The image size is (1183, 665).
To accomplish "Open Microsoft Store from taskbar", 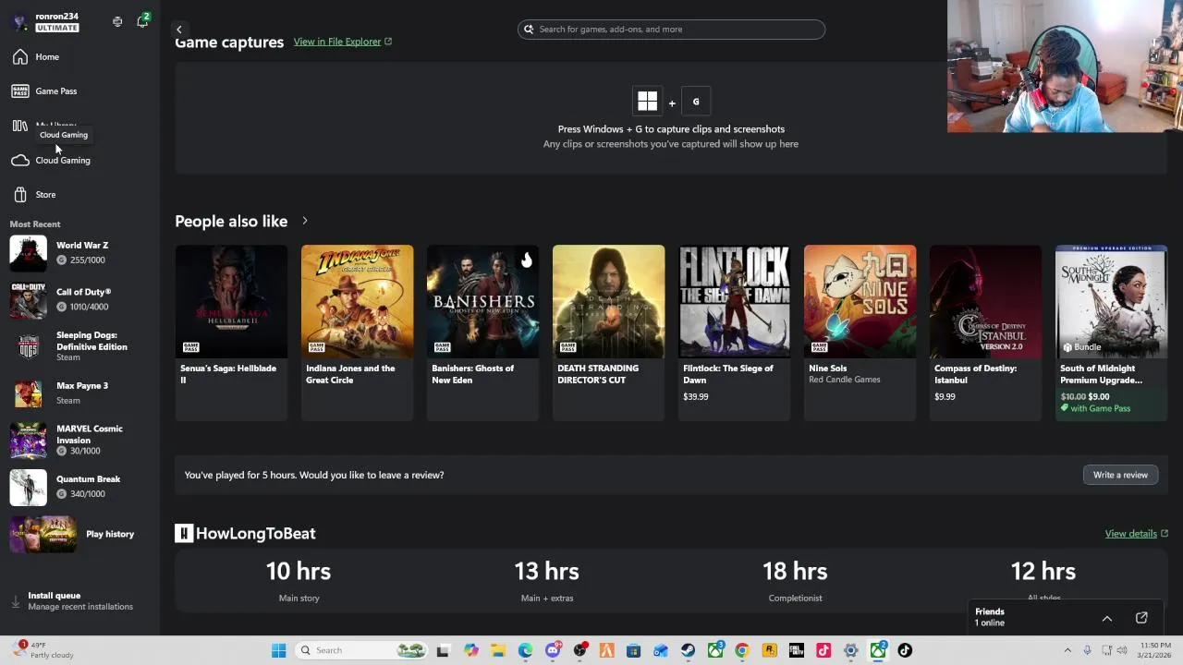I will (634, 650).
